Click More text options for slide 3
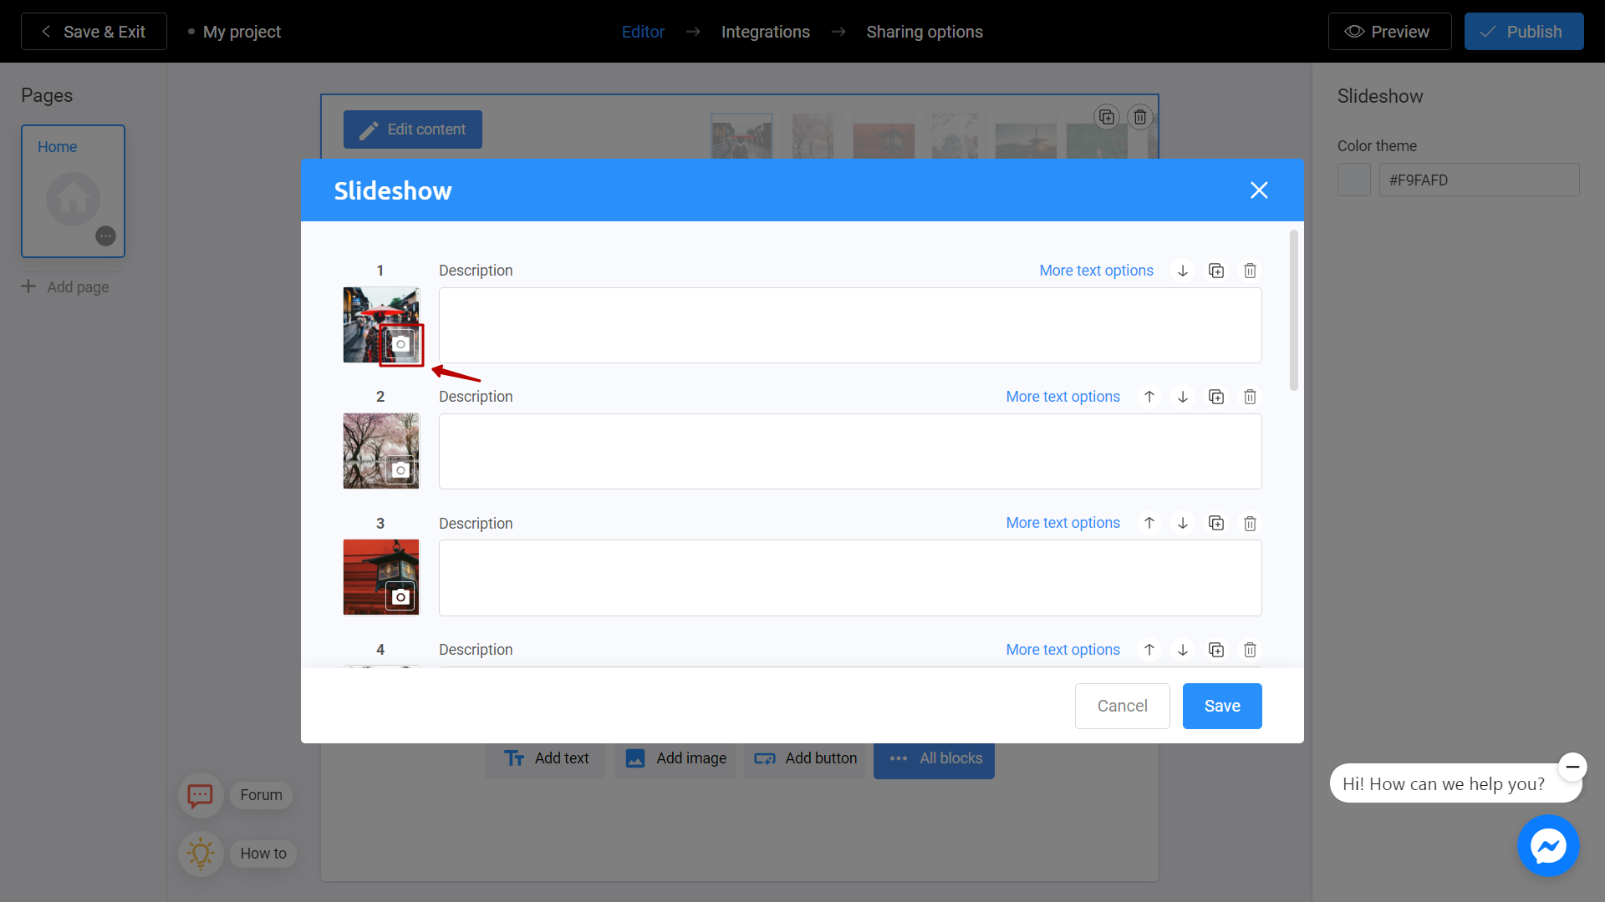The height and width of the screenshot is (902, 1605). (1062, 523)
